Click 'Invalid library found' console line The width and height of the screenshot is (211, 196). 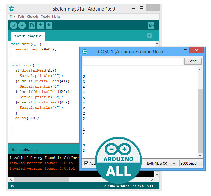pos(44,158)
